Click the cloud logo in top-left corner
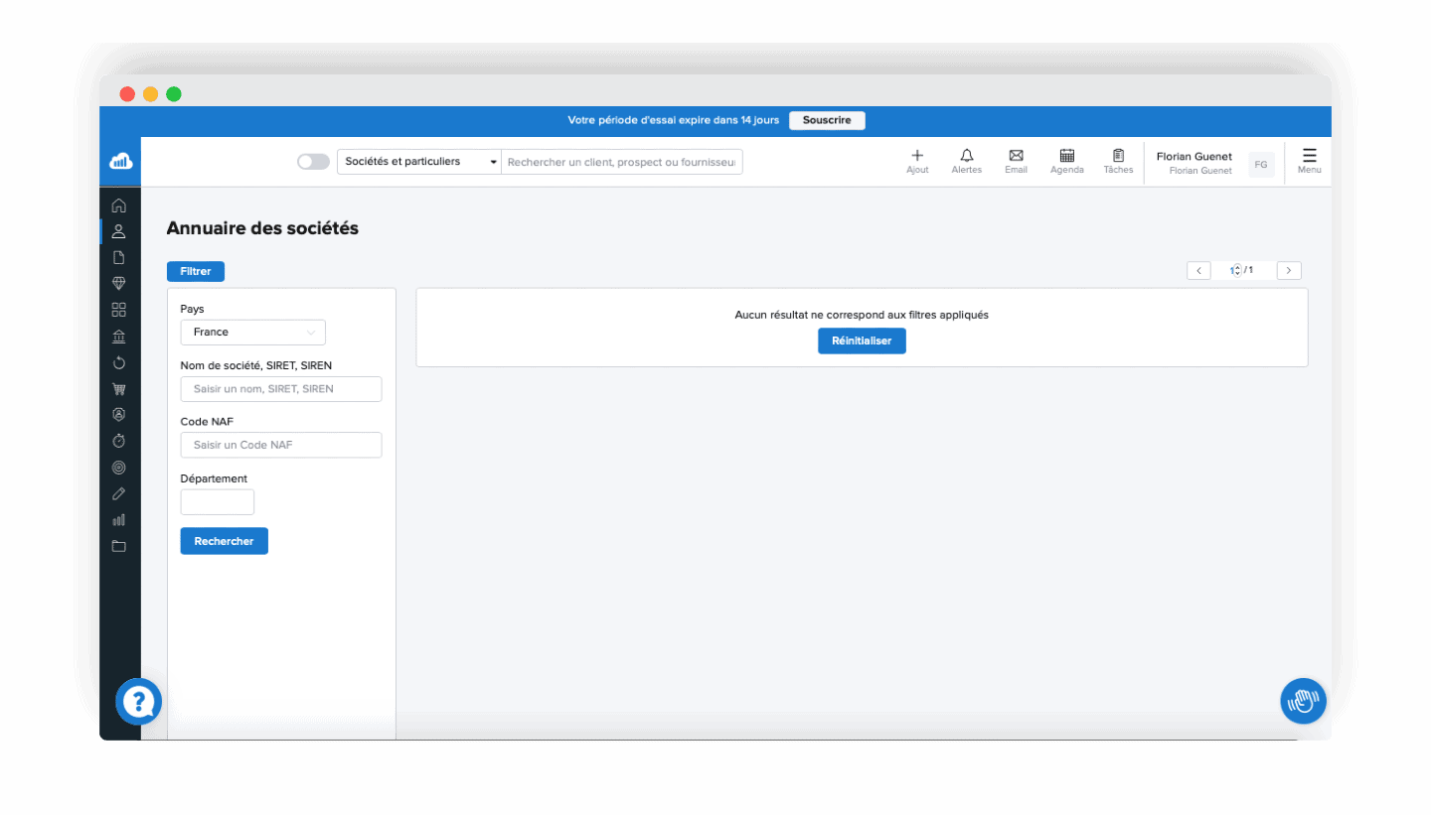 coord(120,161)
